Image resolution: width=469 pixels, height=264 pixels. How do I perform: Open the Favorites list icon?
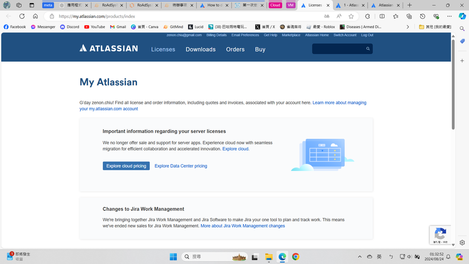[x=395, y=16]
